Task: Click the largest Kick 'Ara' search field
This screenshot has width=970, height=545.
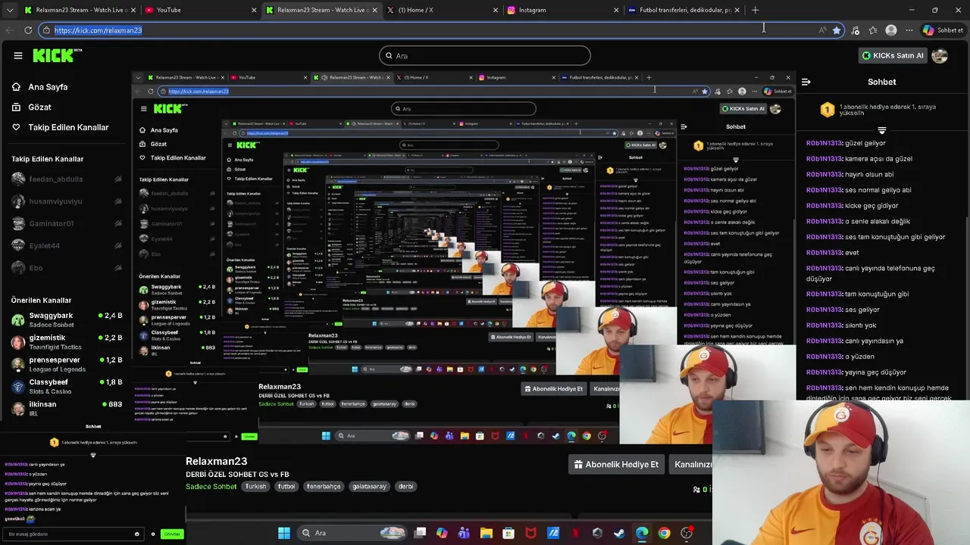Action: point(485,55)
